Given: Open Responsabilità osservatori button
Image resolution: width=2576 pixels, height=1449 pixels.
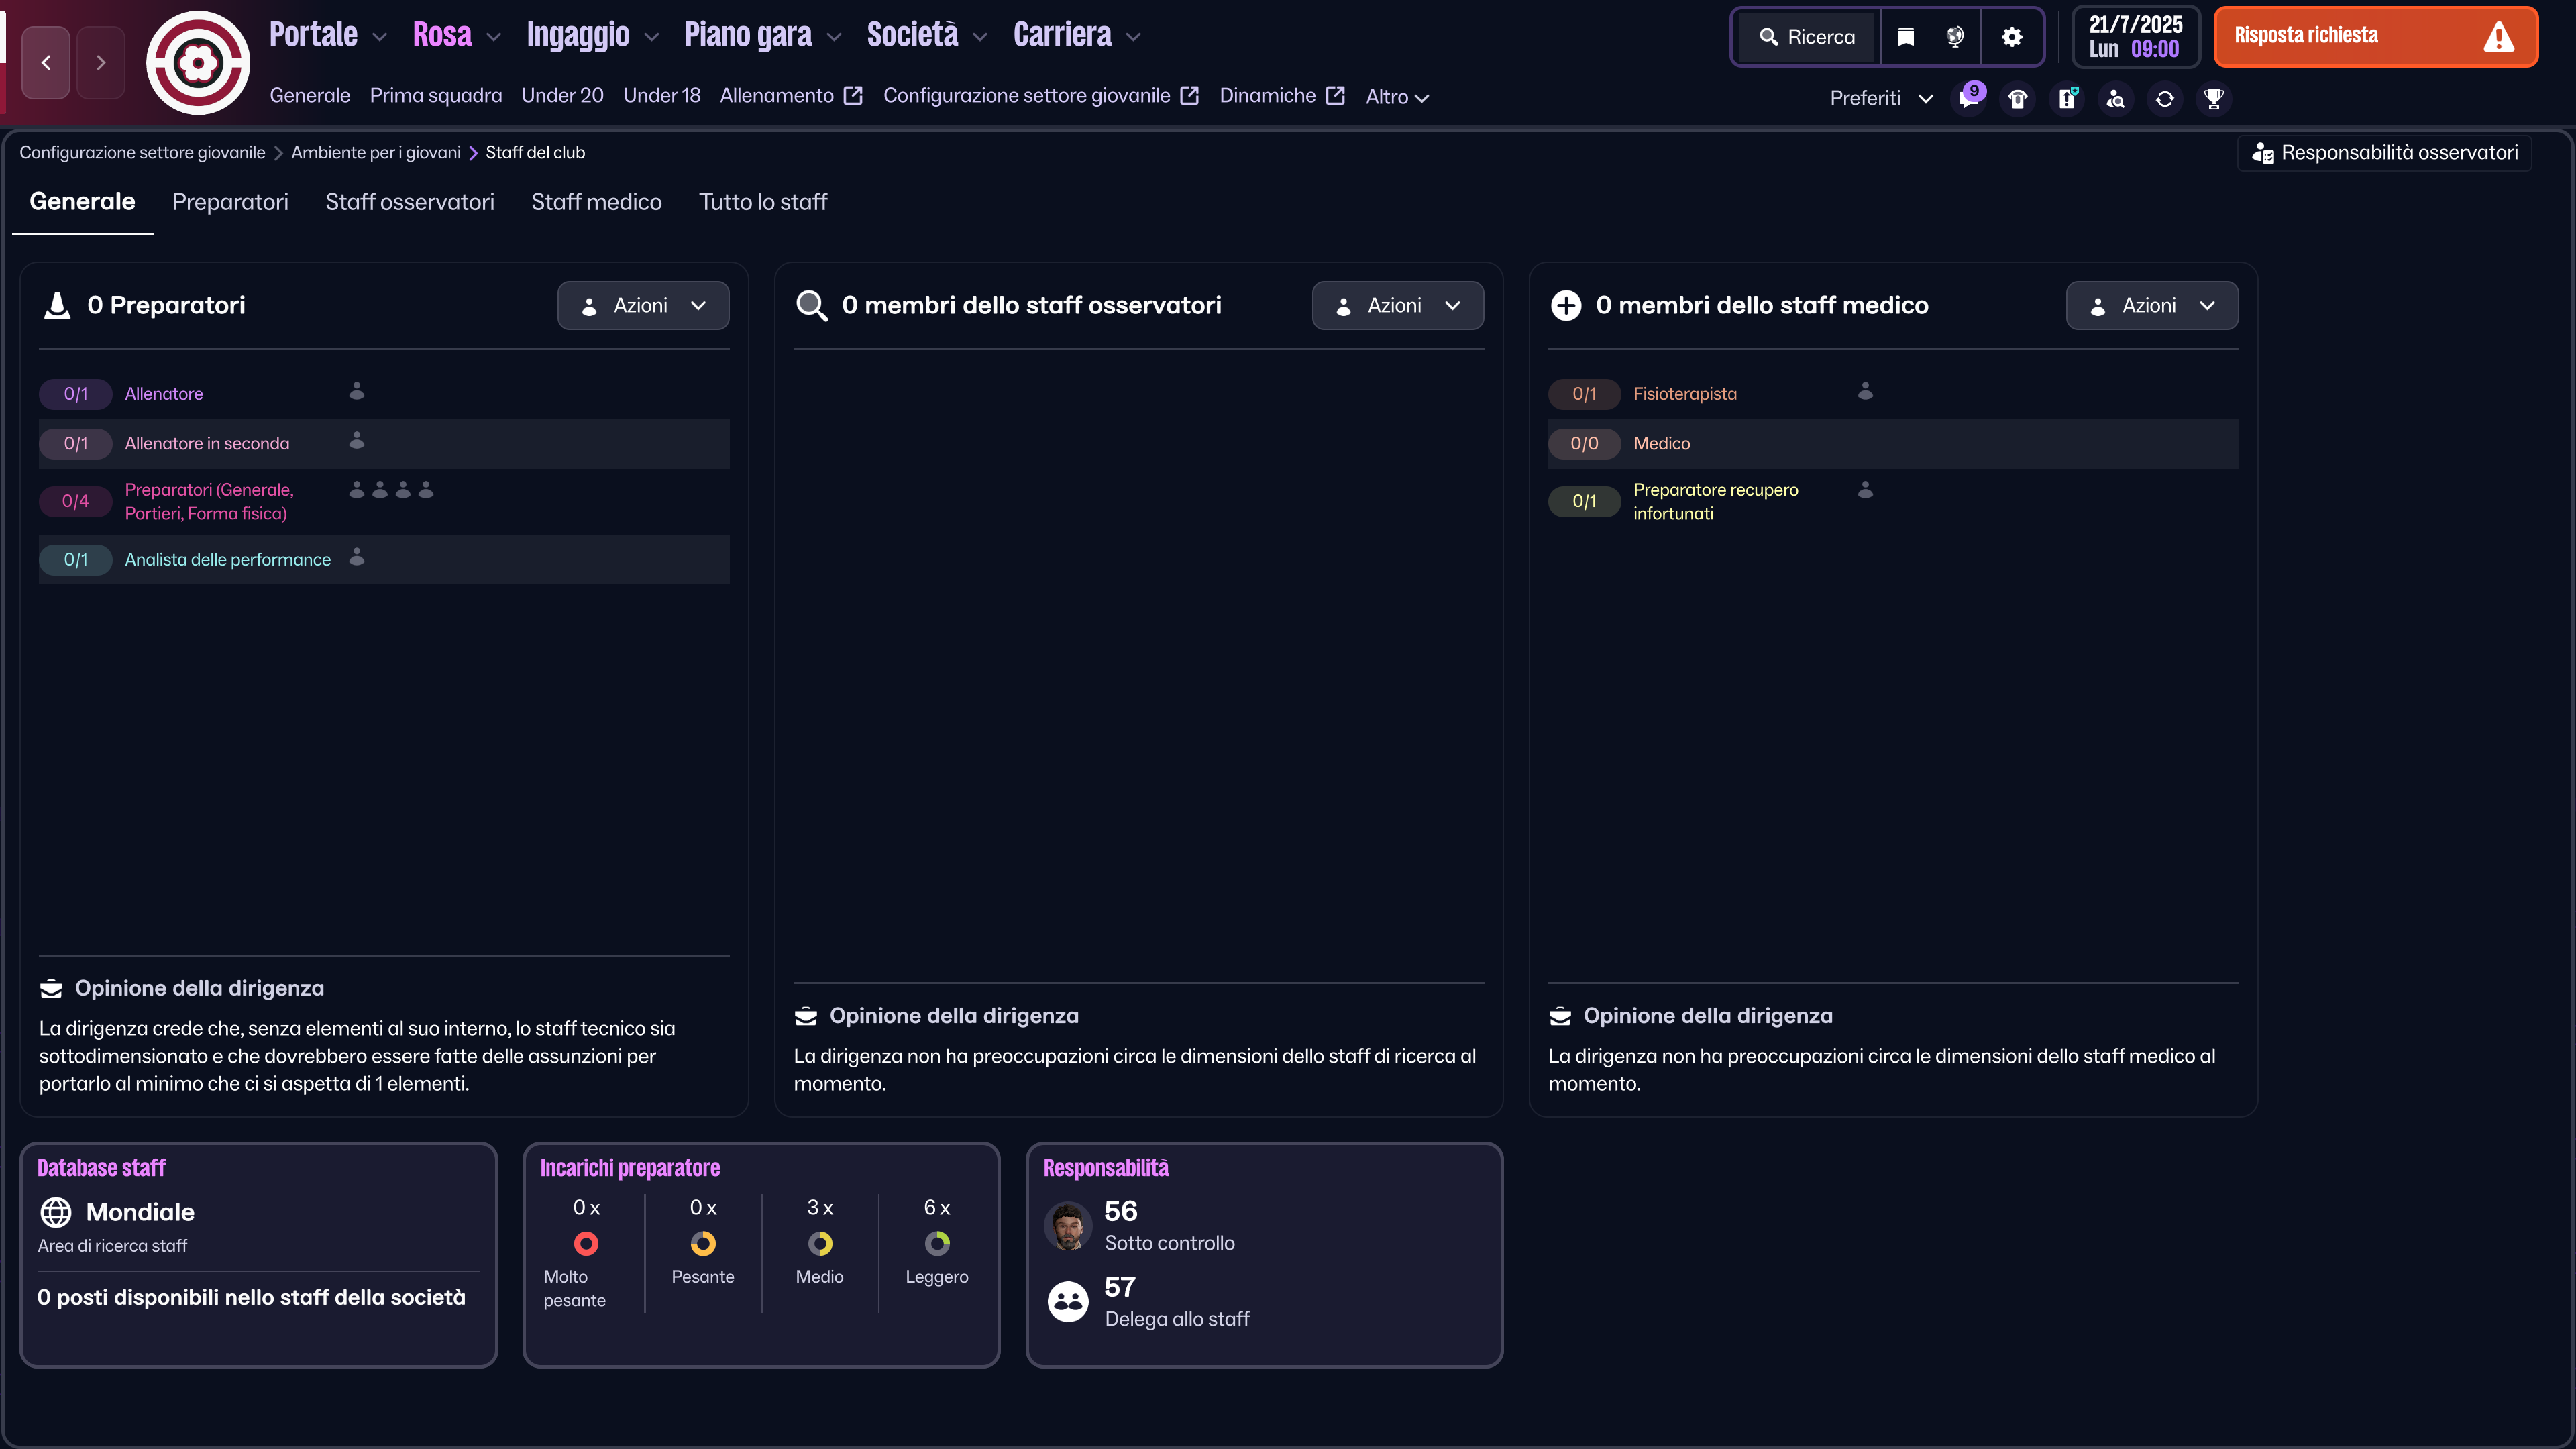Looking at the screenshot, I should pyautogui.click(x=2385, y=153).
